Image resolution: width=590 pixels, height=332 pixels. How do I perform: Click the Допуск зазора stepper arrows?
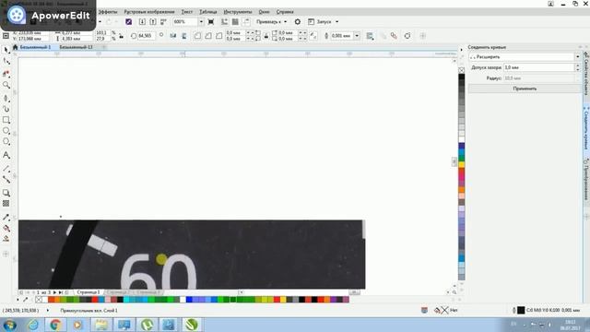(578, 67)
